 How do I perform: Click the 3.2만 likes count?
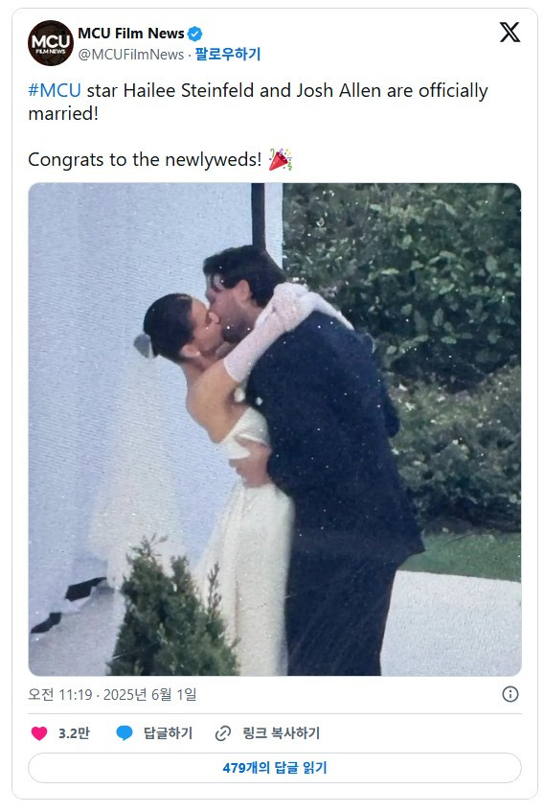74,733
